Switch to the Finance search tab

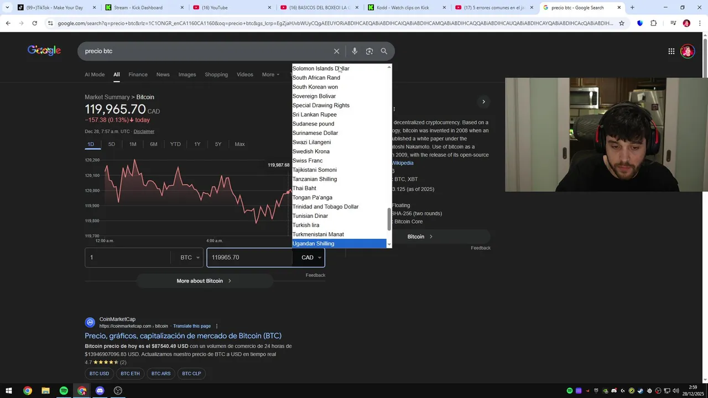click(x=138, y=75)
